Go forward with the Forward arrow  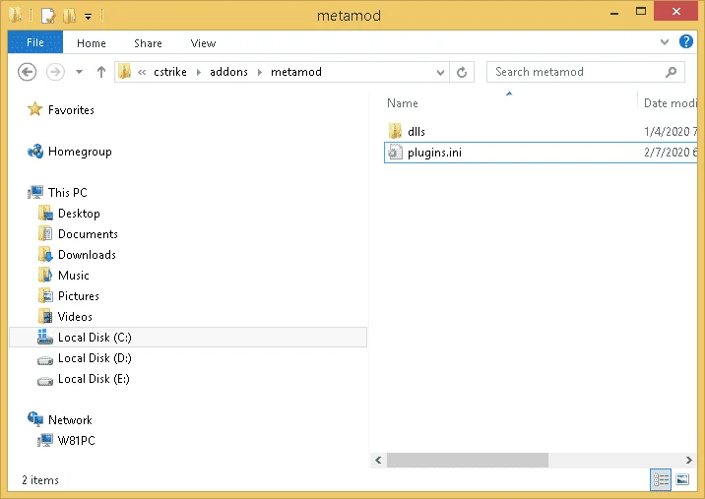55,72
